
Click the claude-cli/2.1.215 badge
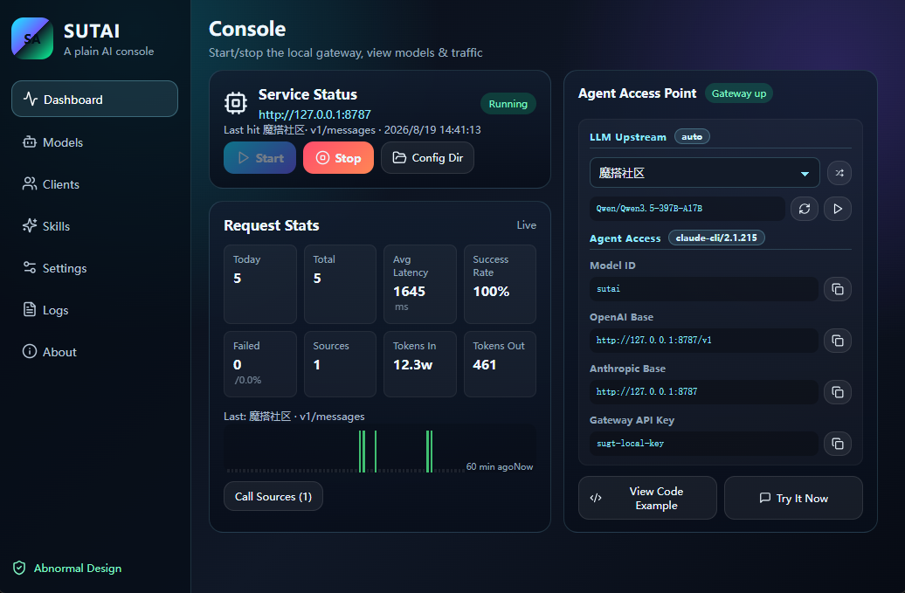[x=716, y=238]
